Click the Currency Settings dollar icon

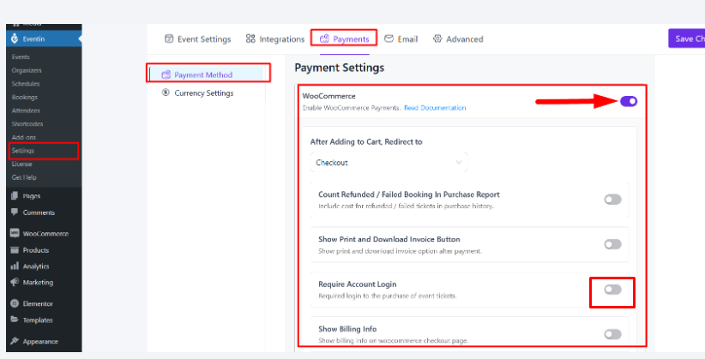(x=166, y=93)
